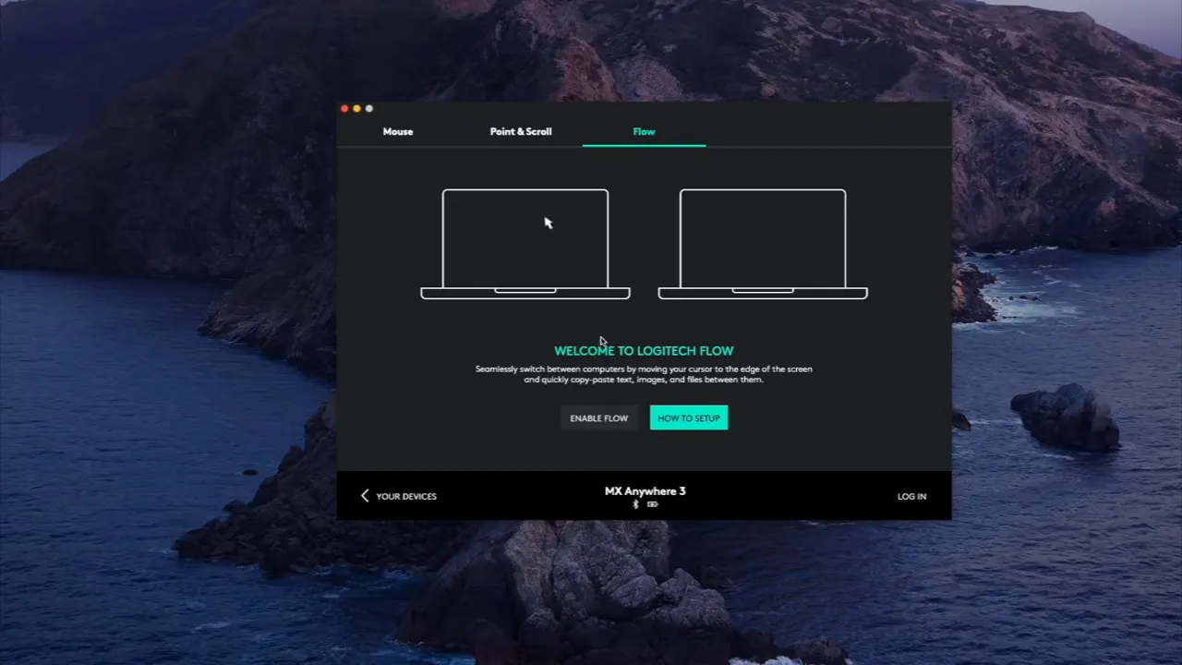Screen dimensions: 1182x665
Task: Click the MX Anywhere 3 device name
Action: [645, 490]
